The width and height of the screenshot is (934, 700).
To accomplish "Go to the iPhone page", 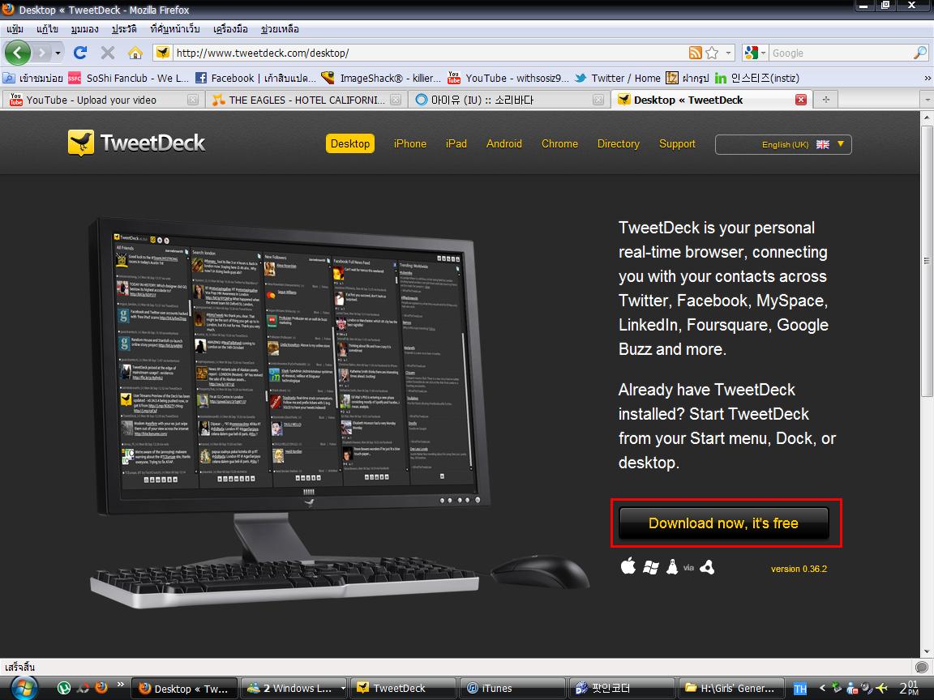I will (409, 143).
